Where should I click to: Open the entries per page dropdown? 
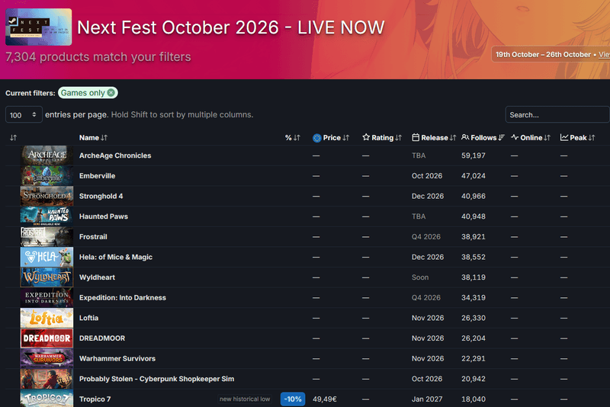click(24, 114)
